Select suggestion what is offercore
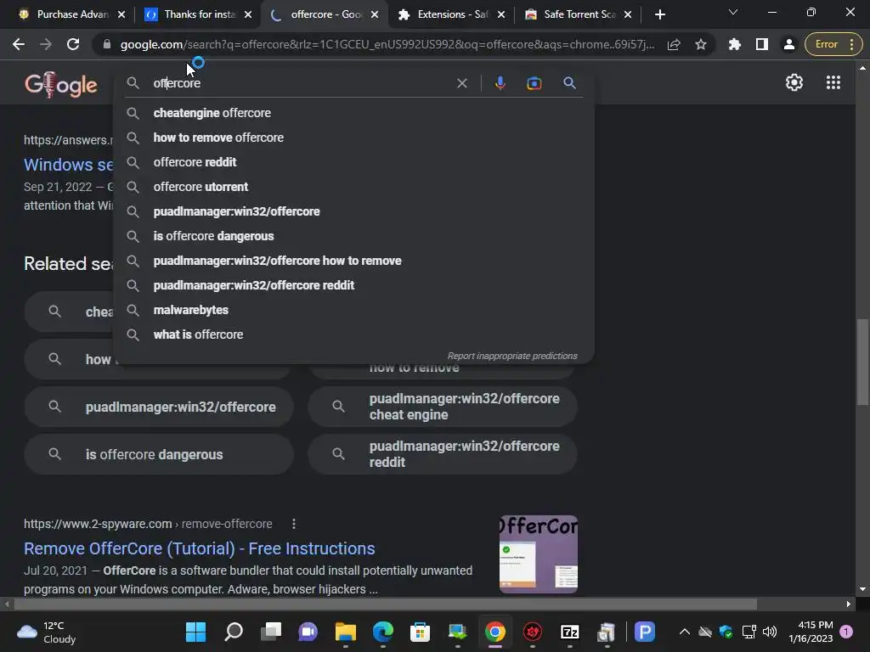 click(x=353, y=334)
